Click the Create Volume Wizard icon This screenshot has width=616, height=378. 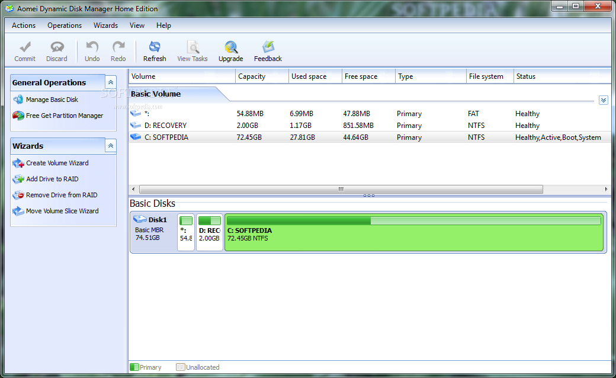pos(18,163)
